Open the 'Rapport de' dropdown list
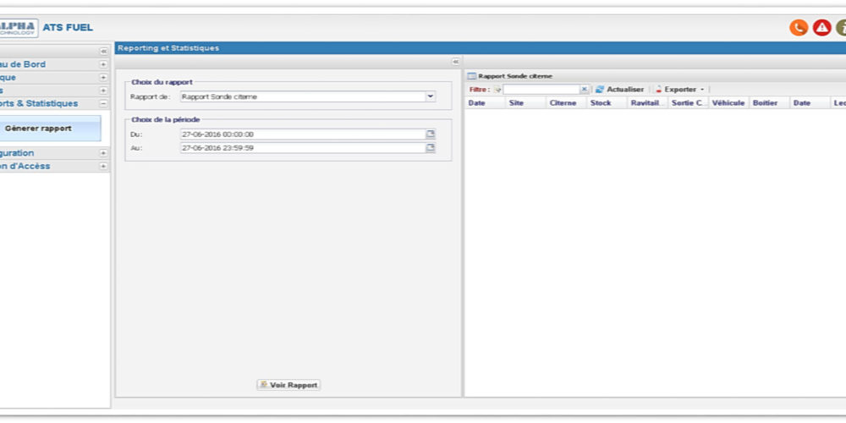 tap(430, 97)
